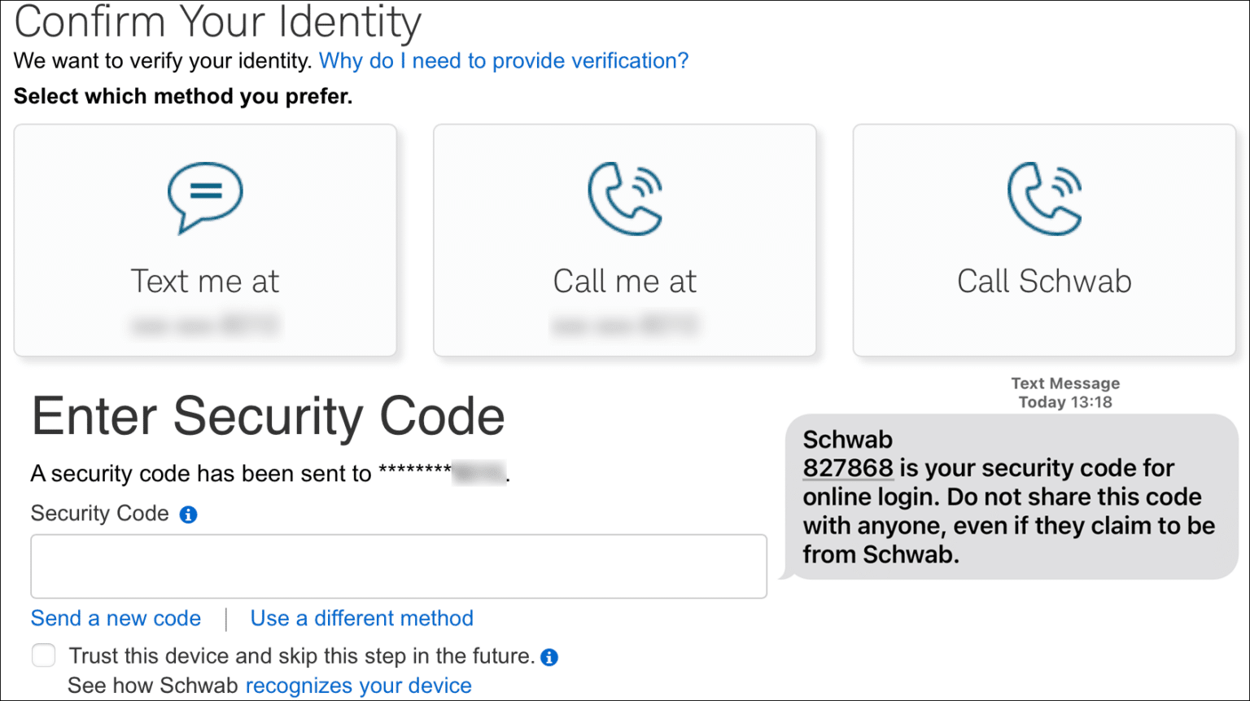Click the Text Message Today 13:18 timestamp
Screen dimensions: 1250x701
[x=1065, y=392]
